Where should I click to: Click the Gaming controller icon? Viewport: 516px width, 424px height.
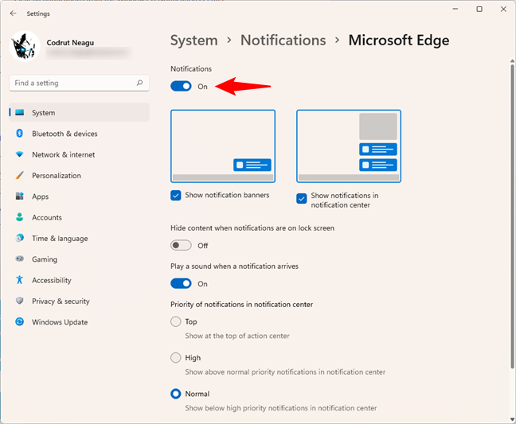tap(20, 259)
